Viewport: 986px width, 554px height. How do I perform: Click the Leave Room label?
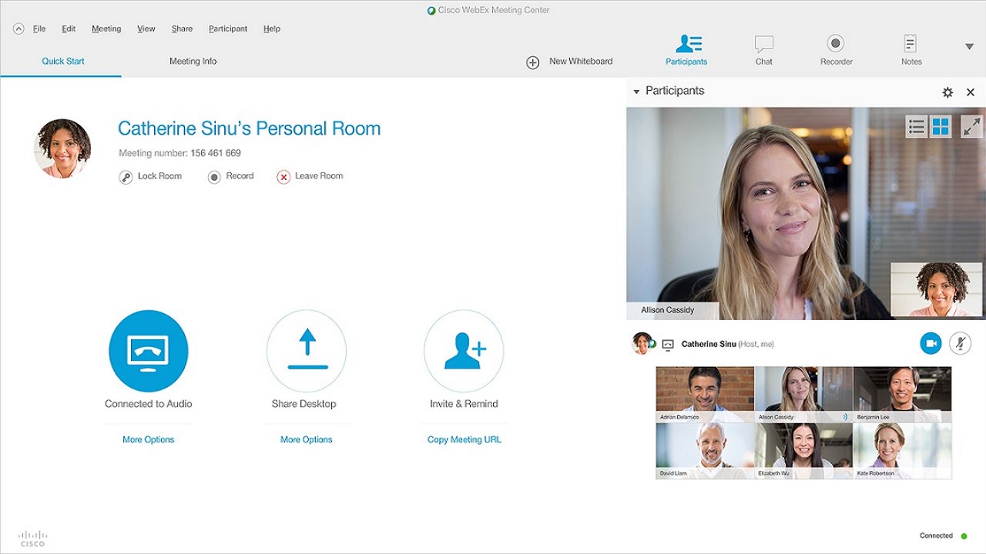pos(319,176)
